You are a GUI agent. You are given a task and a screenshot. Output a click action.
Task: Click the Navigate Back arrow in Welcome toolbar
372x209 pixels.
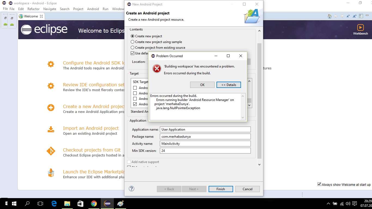336,16
